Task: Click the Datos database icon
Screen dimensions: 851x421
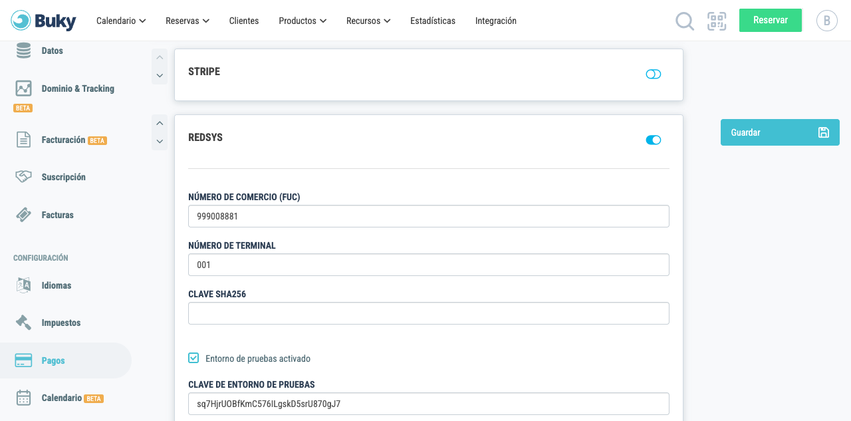Action: tap(24, 51)
